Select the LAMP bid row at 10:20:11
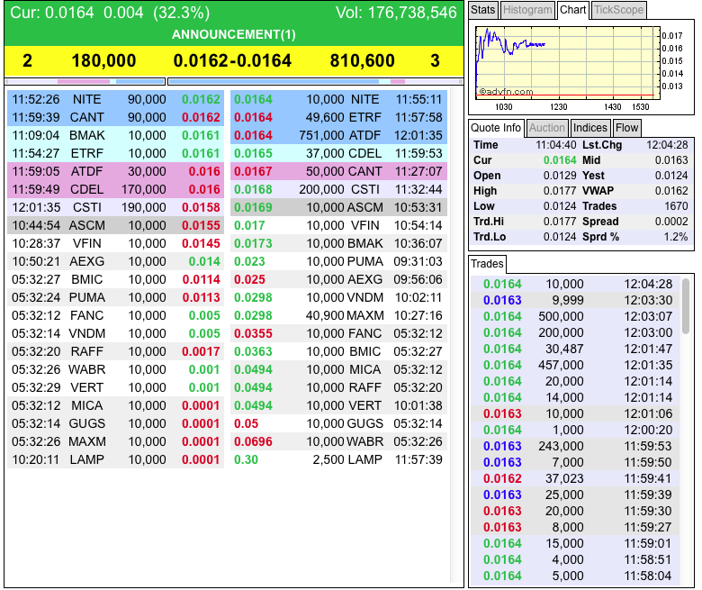Image resolution: width=702 pixels, height=590 pixels. [115, 459]
